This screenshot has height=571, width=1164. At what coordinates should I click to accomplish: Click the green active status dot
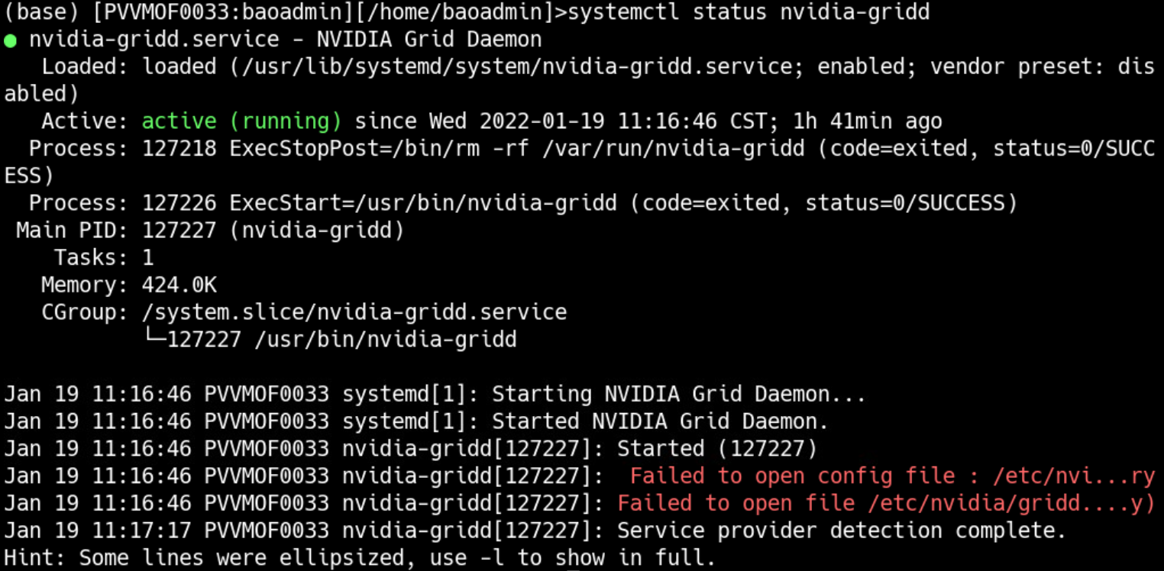click(11, 39)
